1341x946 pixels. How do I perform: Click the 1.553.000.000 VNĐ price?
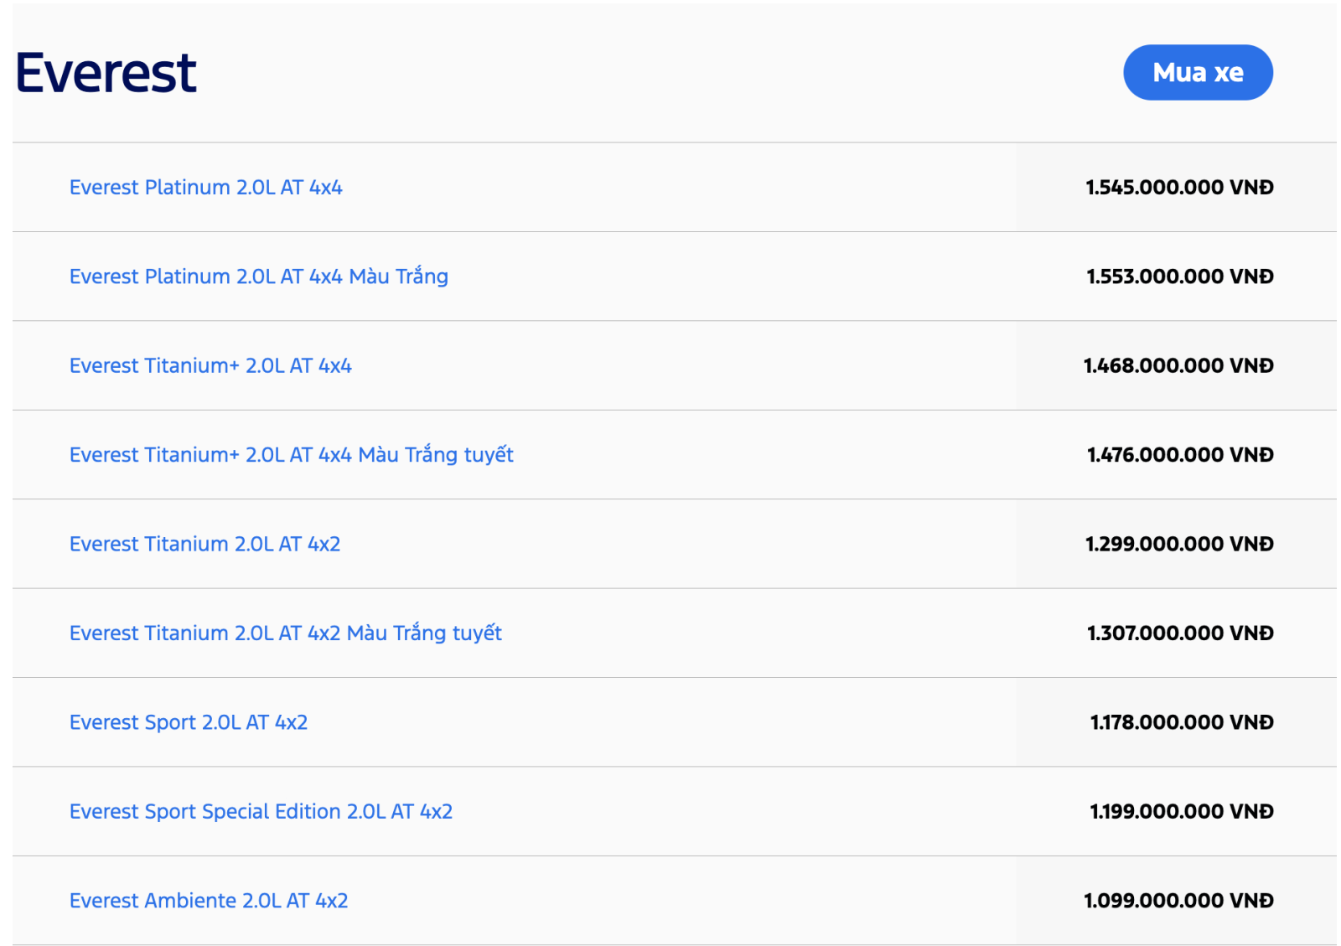coord(1180,277)
